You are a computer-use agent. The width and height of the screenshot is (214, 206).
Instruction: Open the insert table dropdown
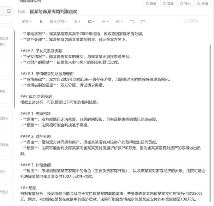119,22
